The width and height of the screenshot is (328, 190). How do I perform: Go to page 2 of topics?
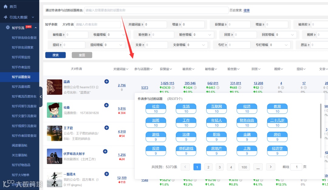[208, 167]
